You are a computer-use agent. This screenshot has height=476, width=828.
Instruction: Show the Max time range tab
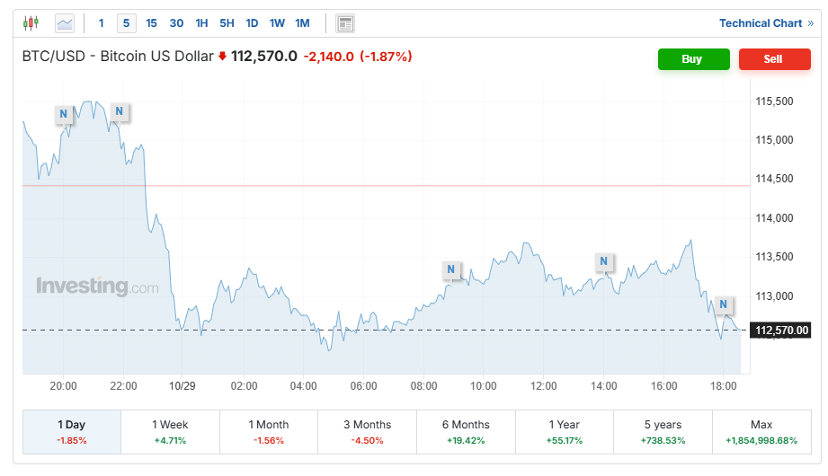click(761, 432)
